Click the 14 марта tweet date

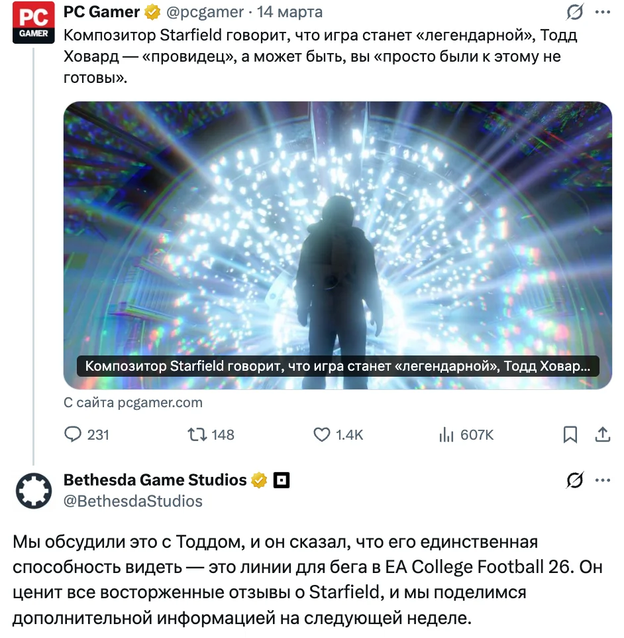tap(290, 12)
